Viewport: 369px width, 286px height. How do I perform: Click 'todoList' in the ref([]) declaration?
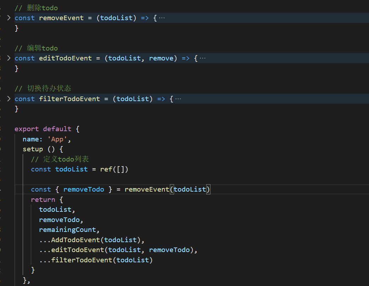pos(71,169)
